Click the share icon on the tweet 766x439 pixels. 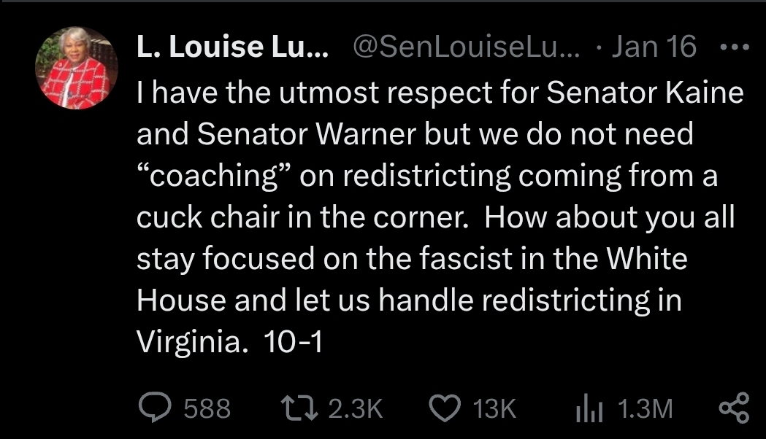[x=734, y=408]
